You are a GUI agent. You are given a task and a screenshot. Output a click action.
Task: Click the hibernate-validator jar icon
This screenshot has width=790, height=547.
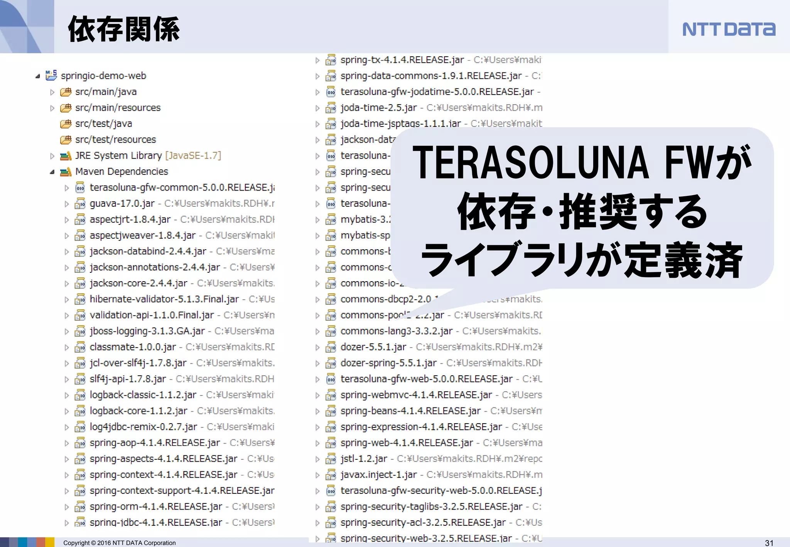point(80,299)
